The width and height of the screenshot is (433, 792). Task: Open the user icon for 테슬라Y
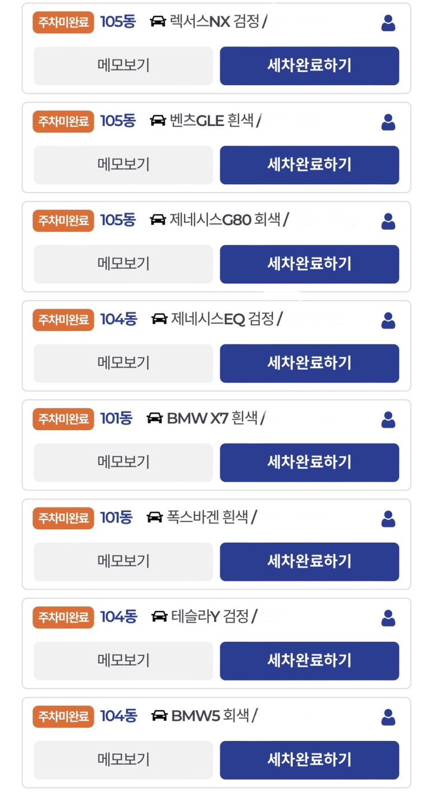[388, 618]
